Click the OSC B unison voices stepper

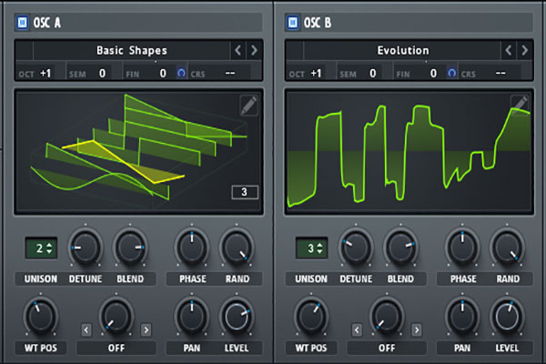pyautogui.click(x=311, y=248)
